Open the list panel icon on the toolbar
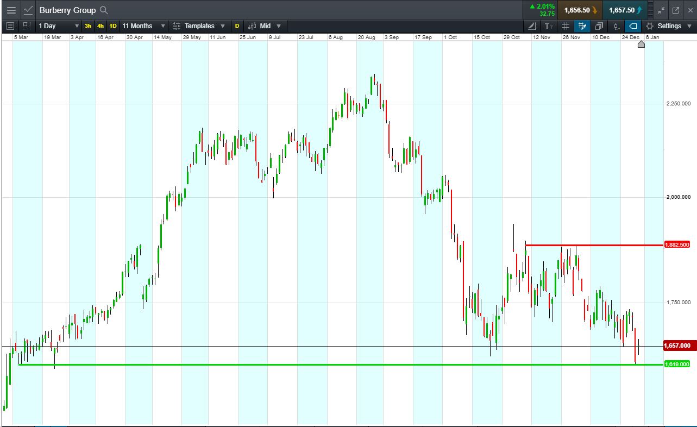The image size is (697, 427). [x=10, y=26]
